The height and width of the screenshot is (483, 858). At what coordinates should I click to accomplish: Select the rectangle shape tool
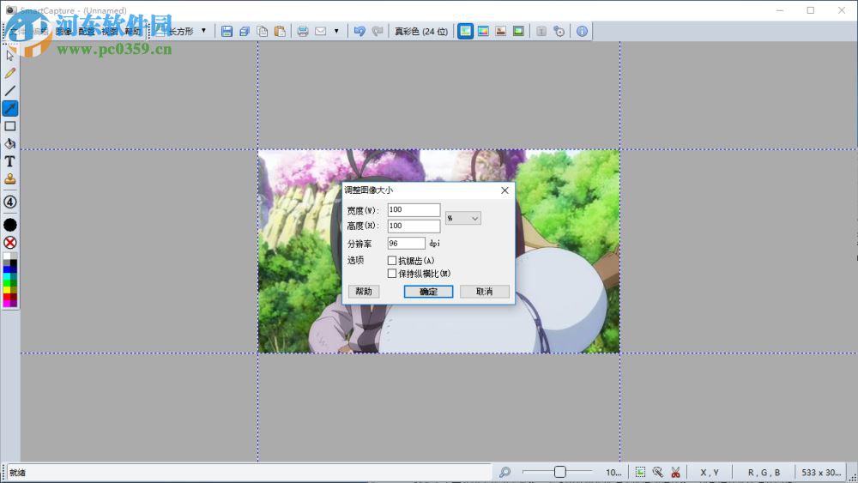click(x=9, y=126)
